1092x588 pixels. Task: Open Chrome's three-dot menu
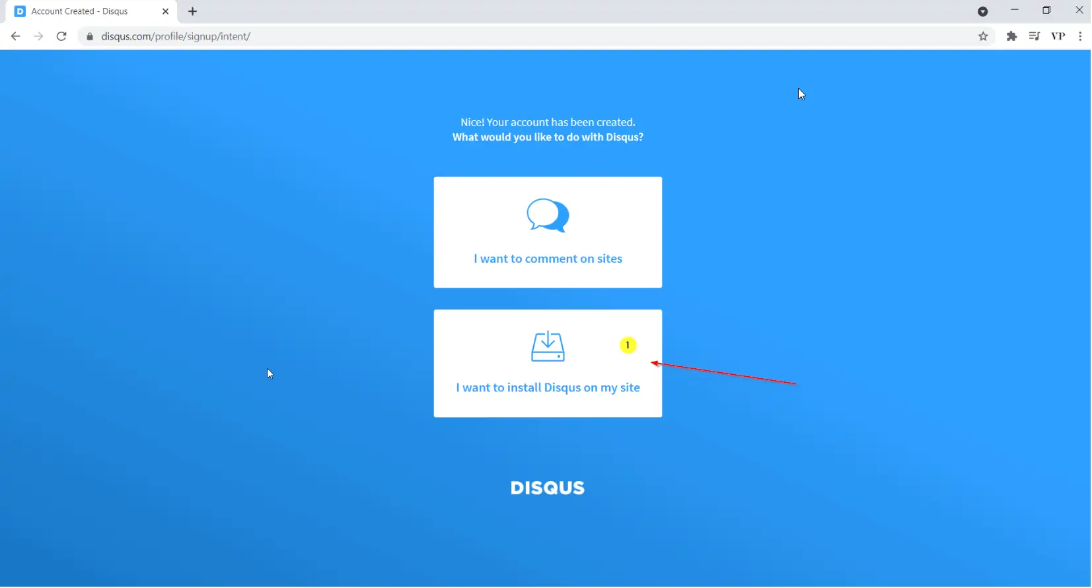tap(1079, 36)
